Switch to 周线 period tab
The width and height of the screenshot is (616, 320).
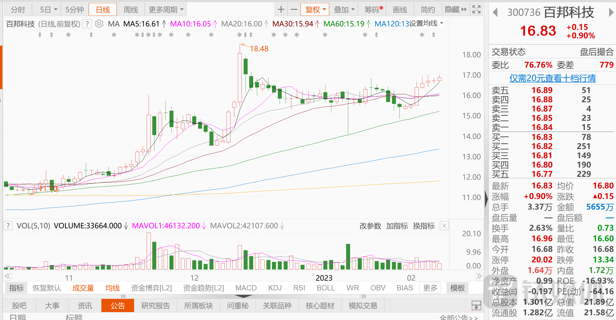(131, 10)
